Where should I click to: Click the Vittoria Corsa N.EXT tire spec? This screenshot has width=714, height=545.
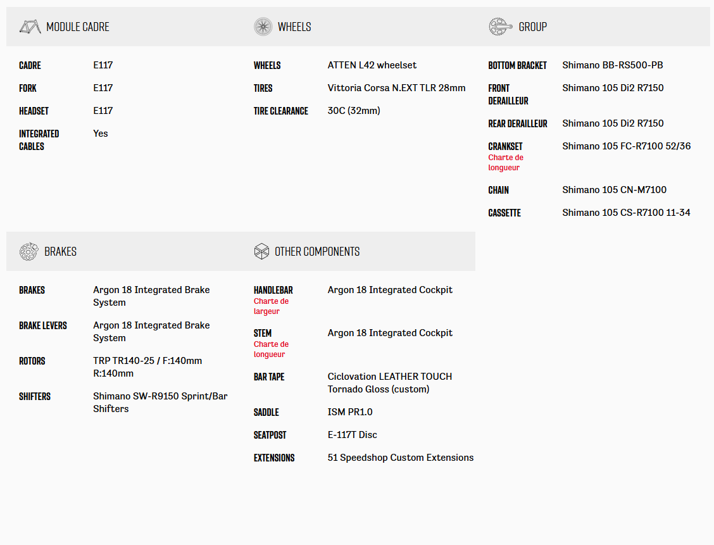(396, 88)
